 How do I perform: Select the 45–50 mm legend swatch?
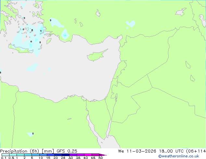(96, 155)
